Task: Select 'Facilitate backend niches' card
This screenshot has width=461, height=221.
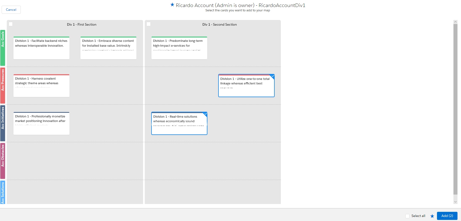Action: coord(41,48)
